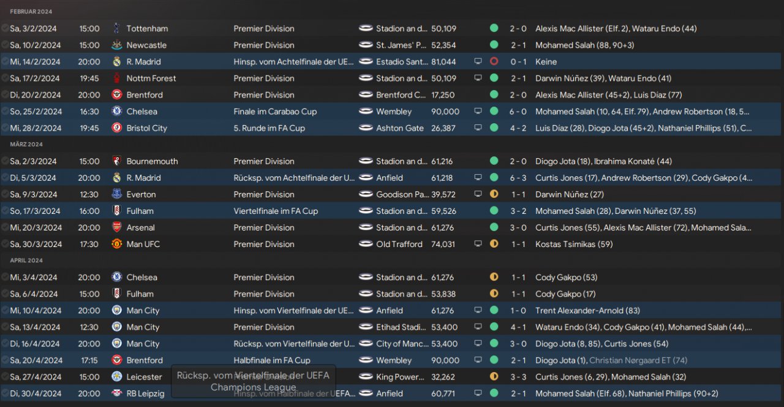Click the stadium icon next to Etihad Stadi...
784x407 pixels.
pos(366,327)
